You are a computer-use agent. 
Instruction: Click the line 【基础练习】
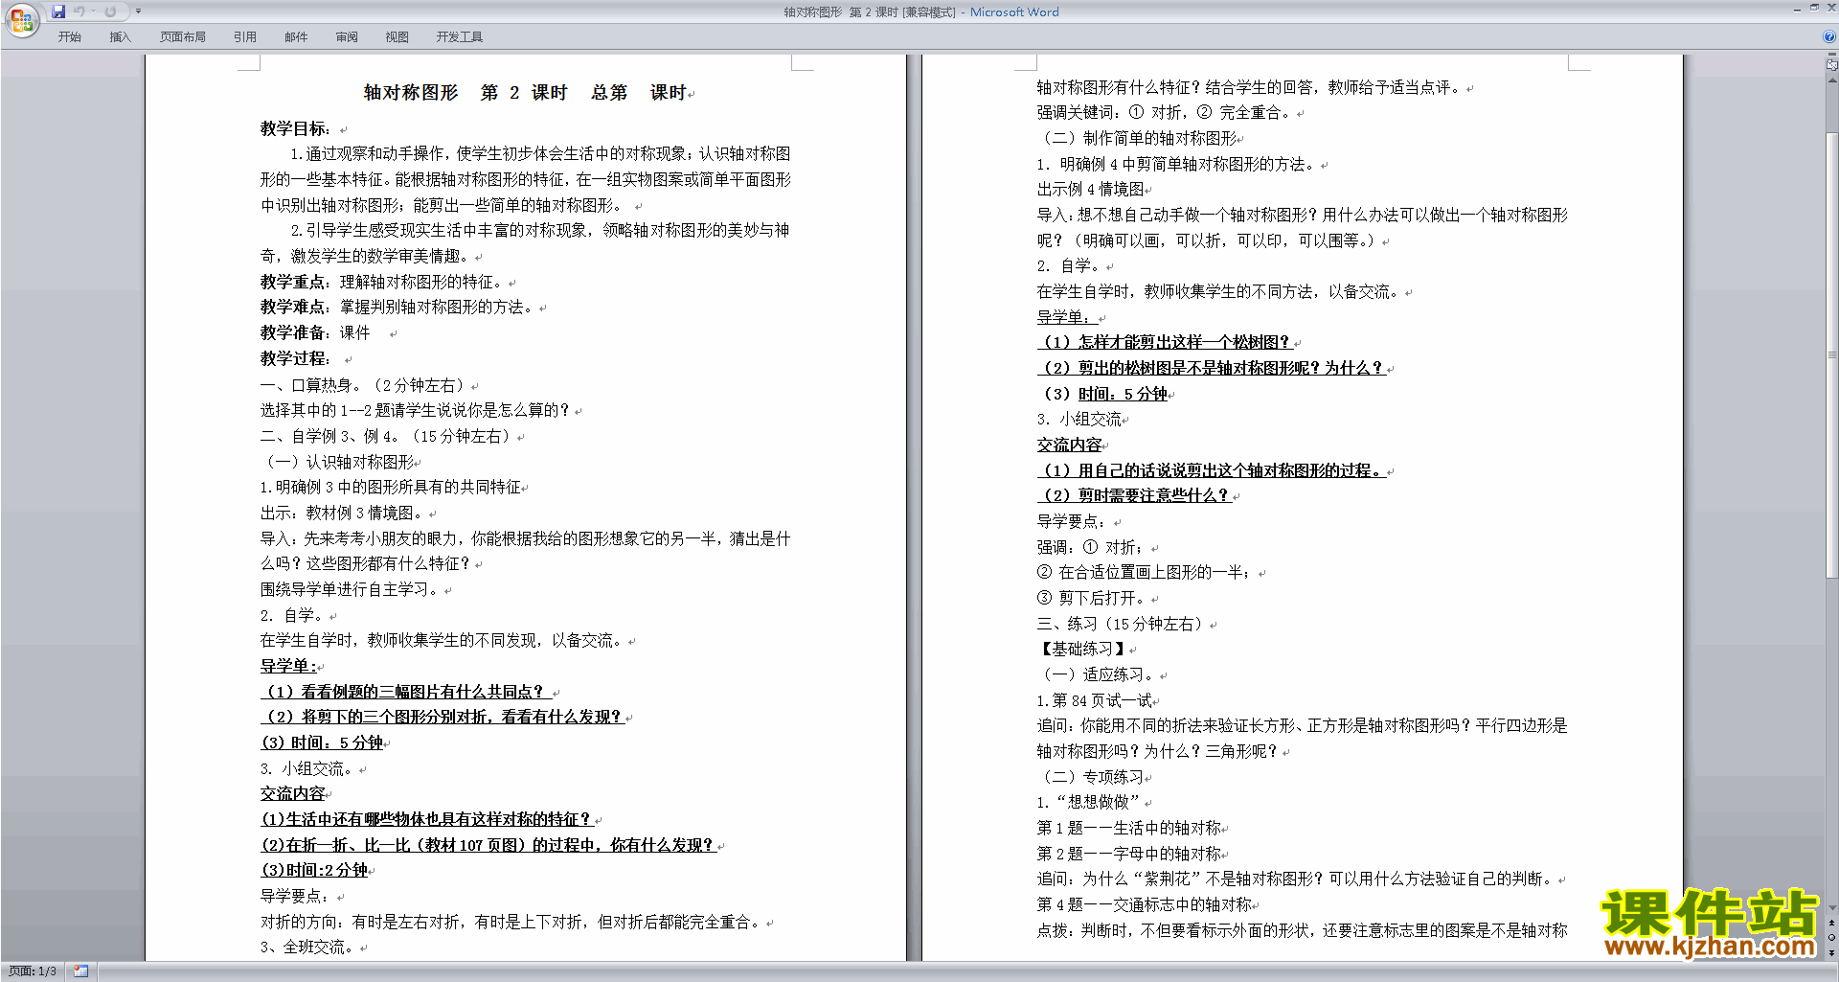click(1083, 649)
